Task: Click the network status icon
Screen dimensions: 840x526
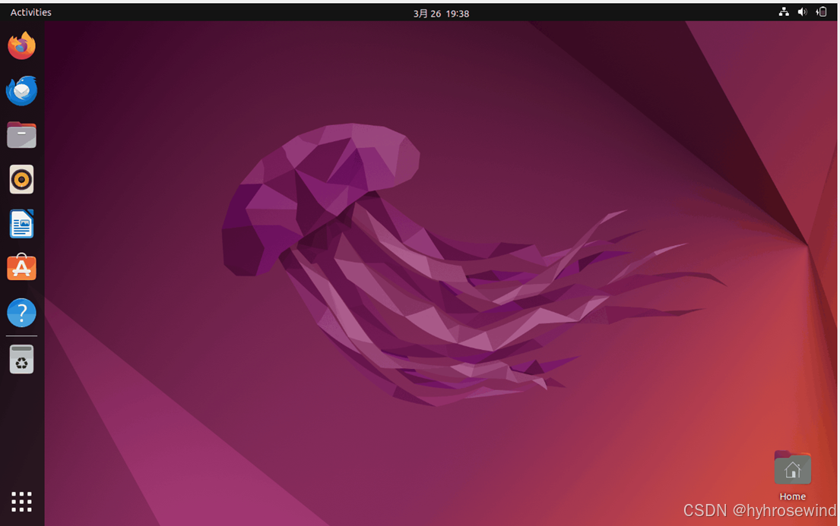Action: pos(784,12)
